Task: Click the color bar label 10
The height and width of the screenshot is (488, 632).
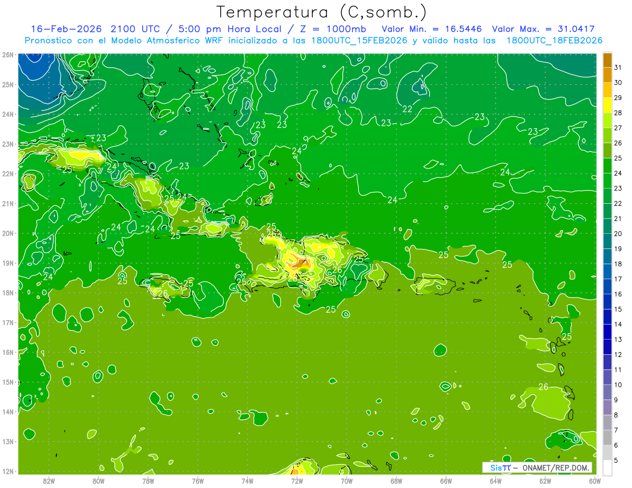Action: click(618, 385)
